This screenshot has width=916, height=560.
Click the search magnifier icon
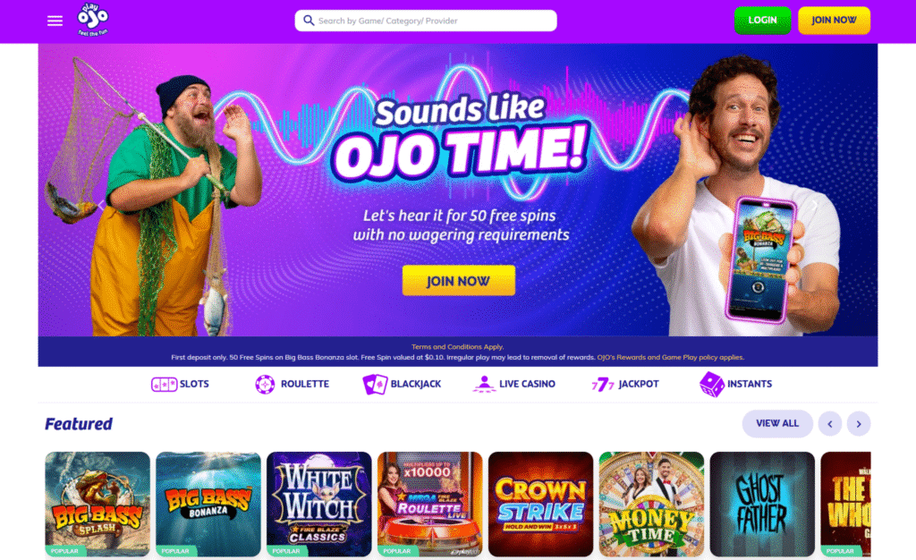pyautogui.click(x=309, y=21)
